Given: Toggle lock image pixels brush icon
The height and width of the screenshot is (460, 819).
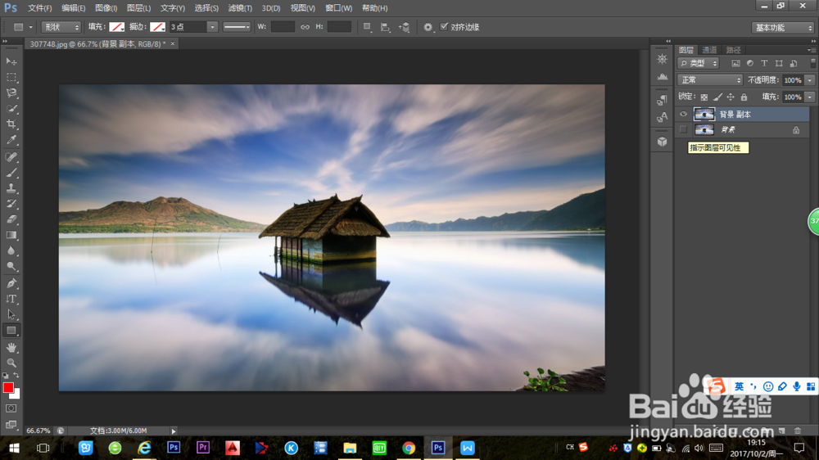Looking at the screenshot, I should pos(717,97).
